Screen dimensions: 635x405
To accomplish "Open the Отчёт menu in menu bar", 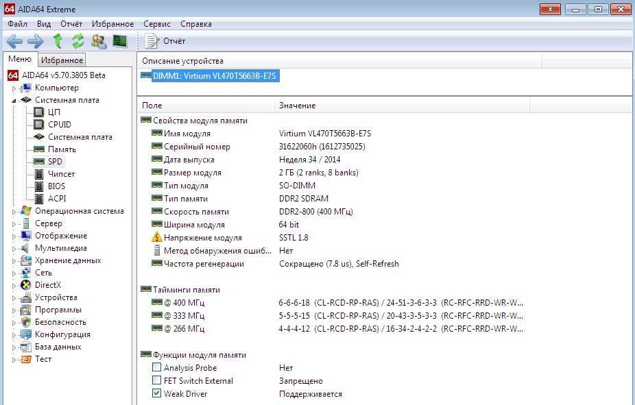I will (x=71, y=24).
